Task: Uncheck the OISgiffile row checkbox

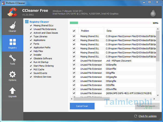Action: (x=74, y=73)
